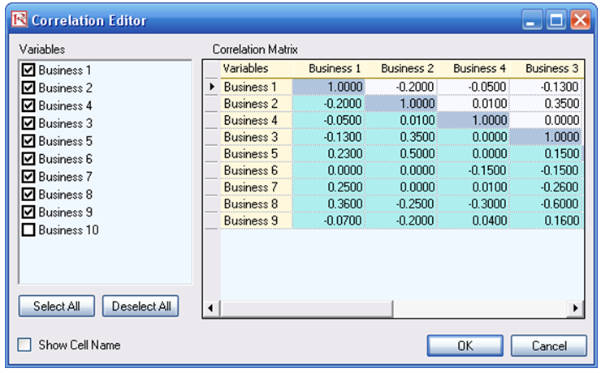Click the -0.6000 cell in Business 8 row
This screenshot has height=373, width=601.
pyautogui.click(x=547, y=204)
